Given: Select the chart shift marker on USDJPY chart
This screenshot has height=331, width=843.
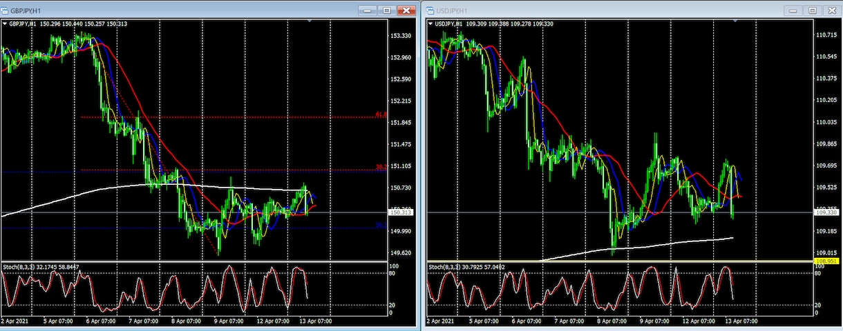Looking at the screenshot, I should pyautogui.click(x=736, y=21).
